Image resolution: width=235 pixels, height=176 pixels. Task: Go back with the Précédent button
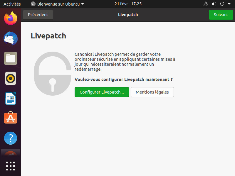[x=38, y=15]
